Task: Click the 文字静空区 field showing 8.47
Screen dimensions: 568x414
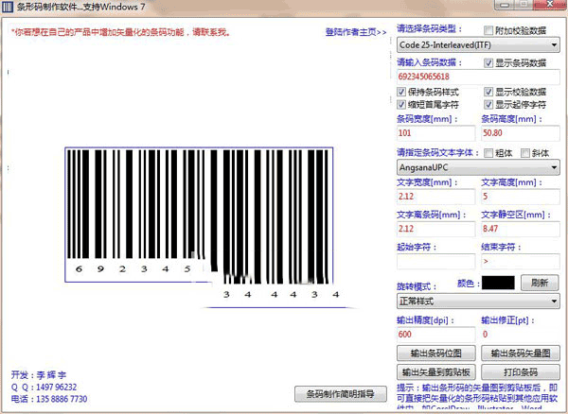Action: (x=520, y=229)
